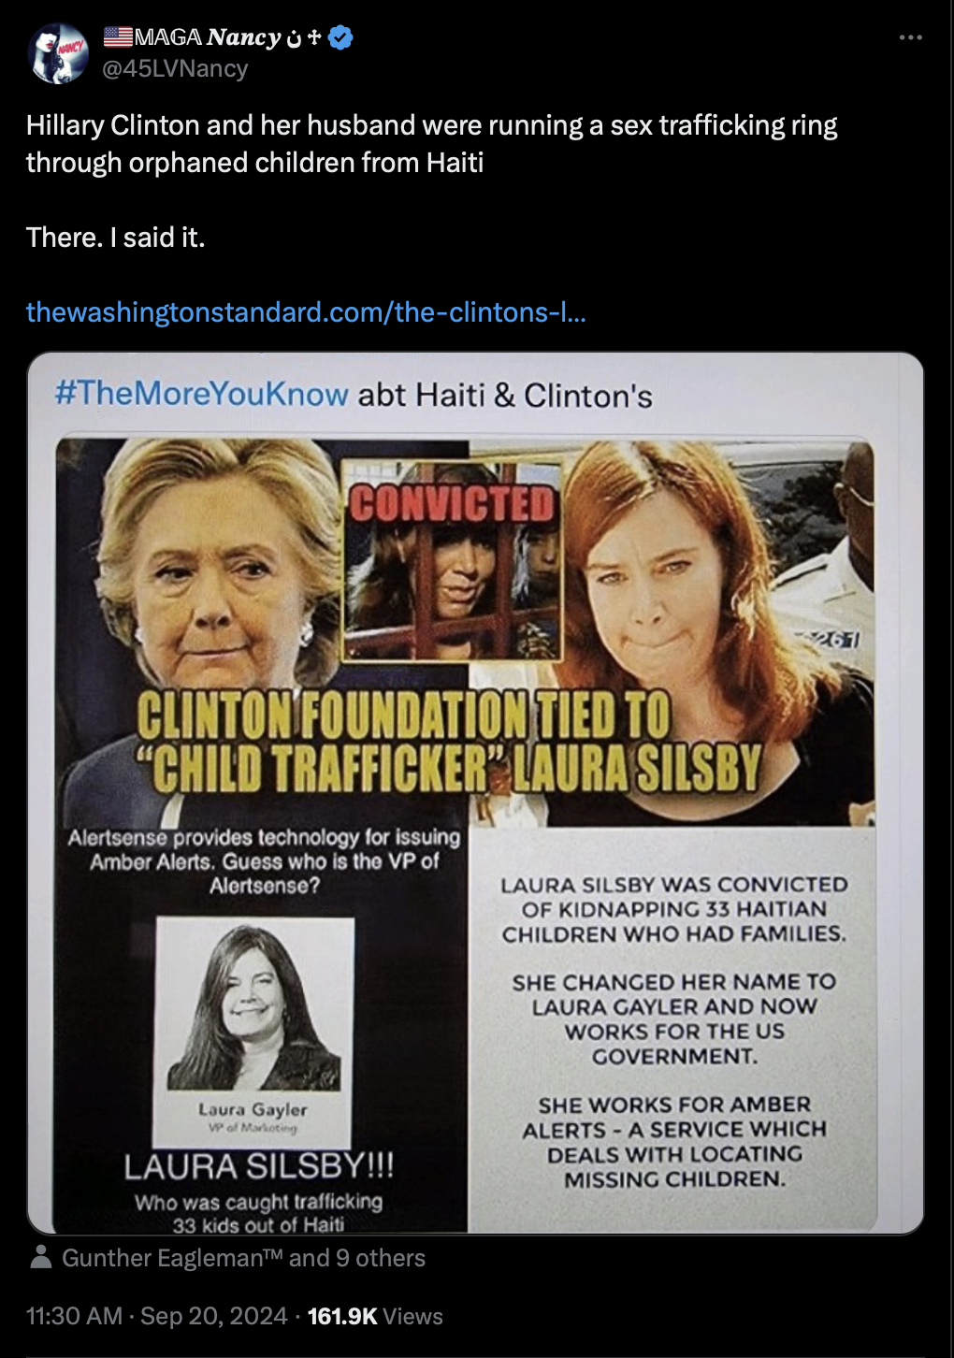Image resolution: width=954 pixels, height=1358 pixels.
Task: Open the 161.9K Views analytics
Action: pos(375,1316)
